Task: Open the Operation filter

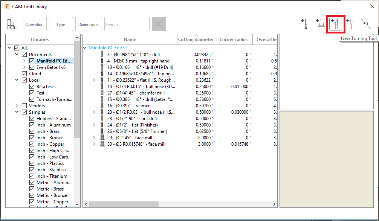Action: (35, 24)
